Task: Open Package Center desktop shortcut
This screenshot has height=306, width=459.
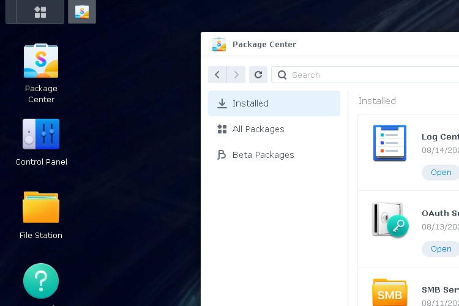Action: pyautogui.click(x=41, y=61)
